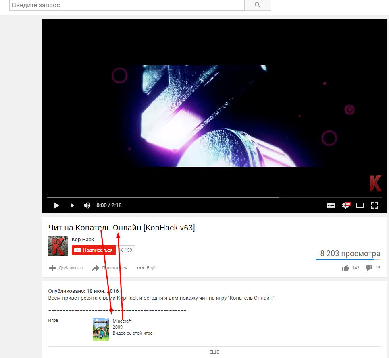Screen dimensions: 389x358
Task: Open the Видео об этой игре link
Action: pyautogui.click(x=133, y=333)
